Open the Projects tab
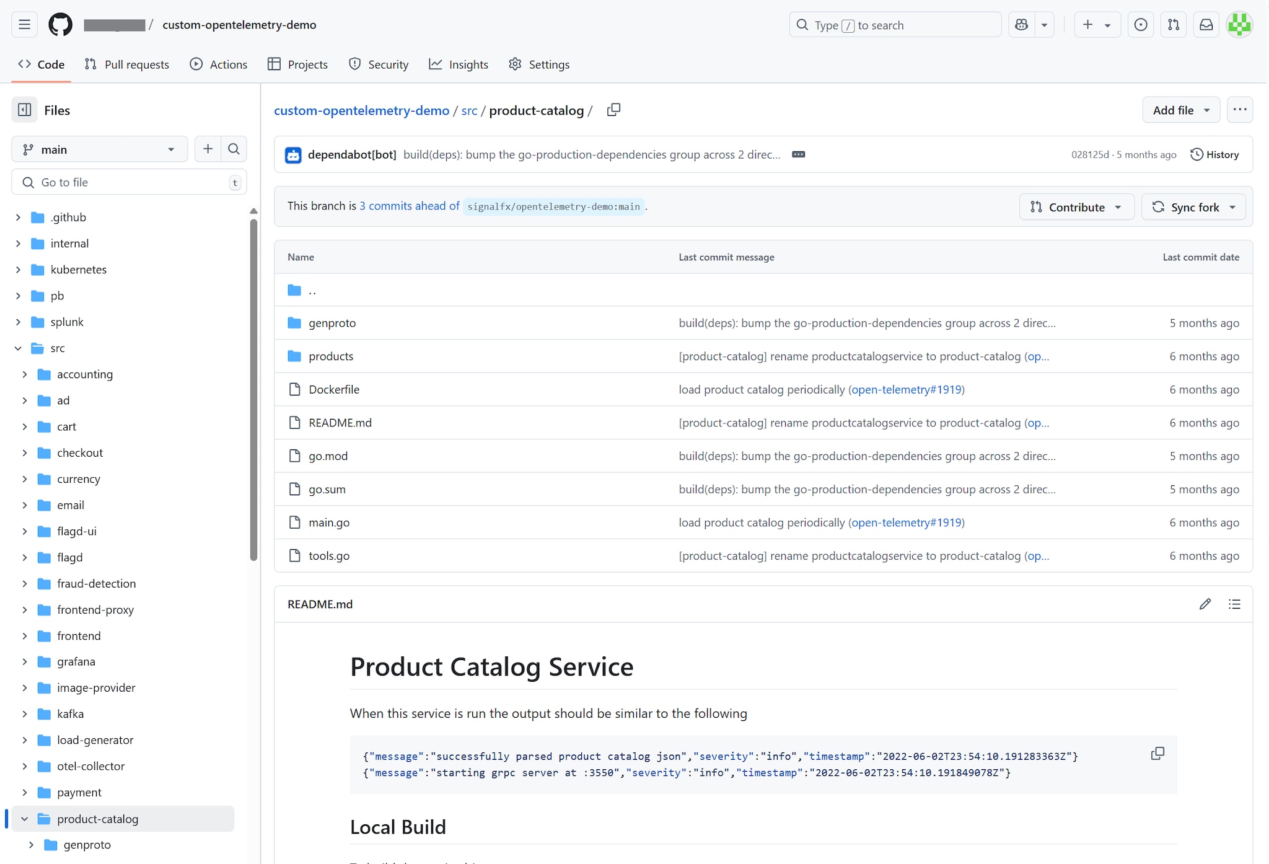The width and height of the screenshot is (1269, 864). point(298,64)
